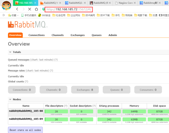This screenshot has height=133, width=169.
Task: Close the Nagios Core tab
Action: (x=135, y=3)
